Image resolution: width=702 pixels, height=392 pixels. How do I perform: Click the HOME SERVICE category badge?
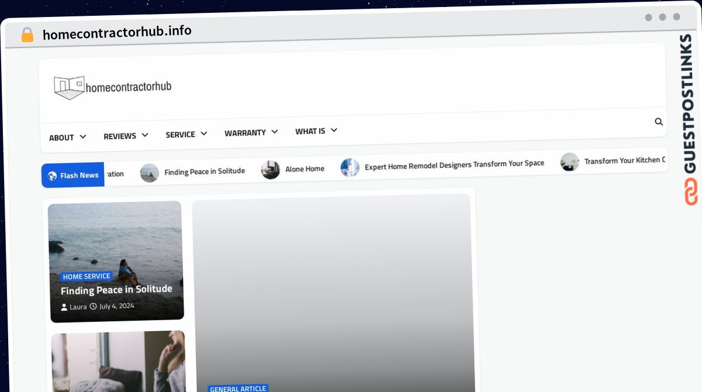pyautogui.click(x=87, y=276)
